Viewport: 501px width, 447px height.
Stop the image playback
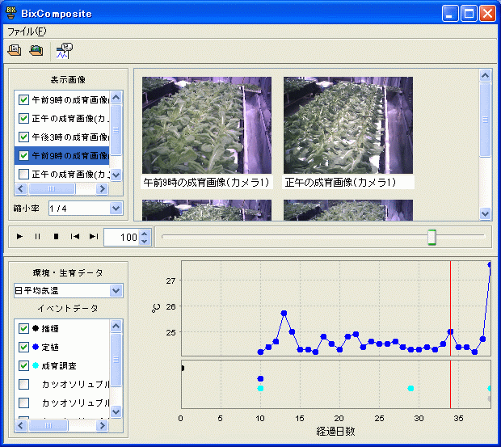56,237
